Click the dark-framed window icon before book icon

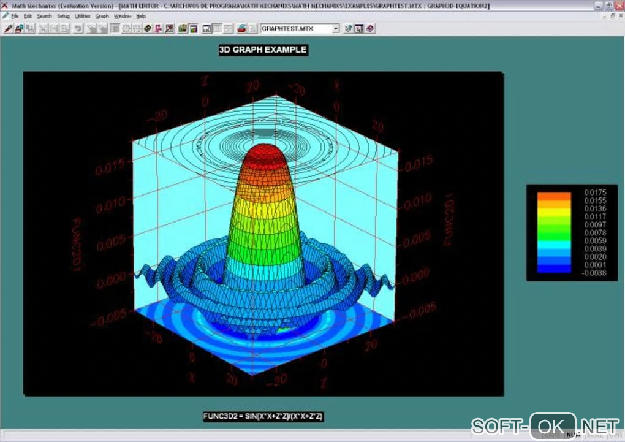coord(358,29)
